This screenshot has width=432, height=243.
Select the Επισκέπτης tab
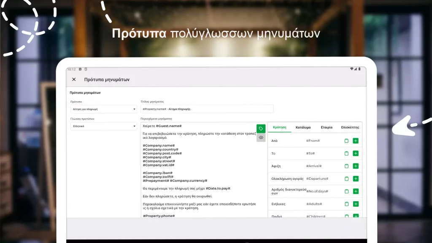pos(350,127)
